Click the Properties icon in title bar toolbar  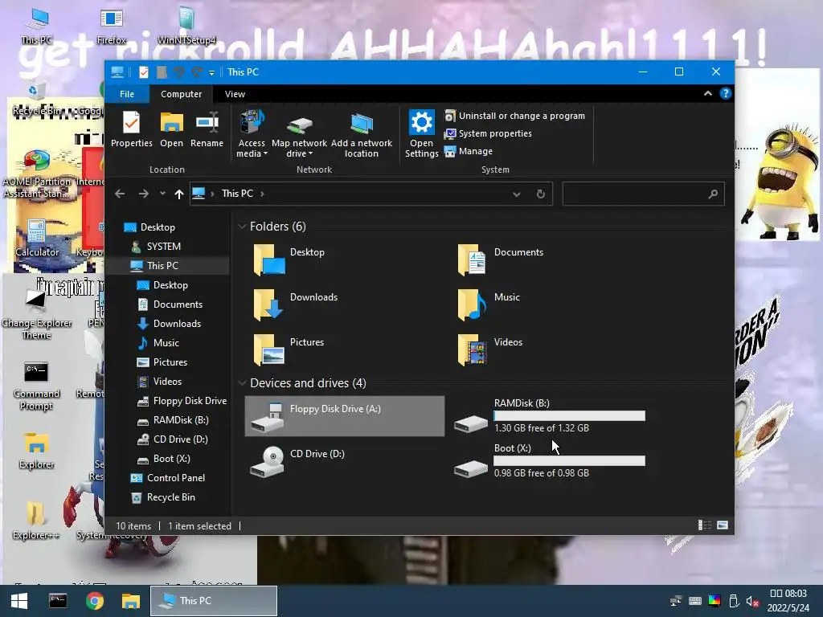(143, 72)
